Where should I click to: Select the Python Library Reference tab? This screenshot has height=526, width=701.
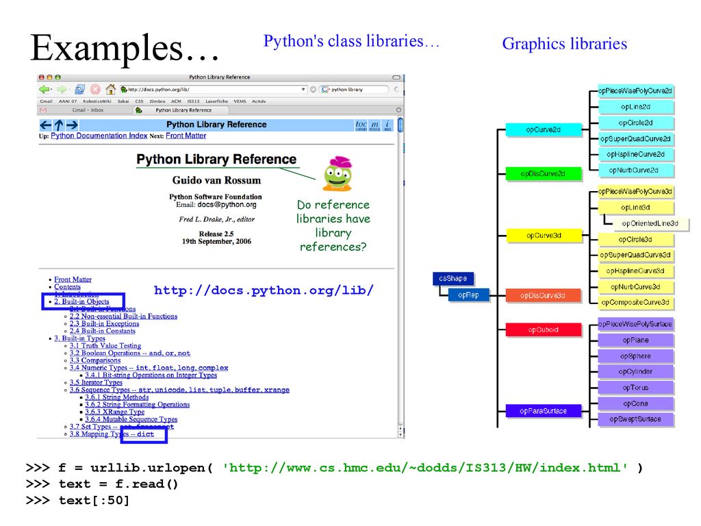[181, 110]
